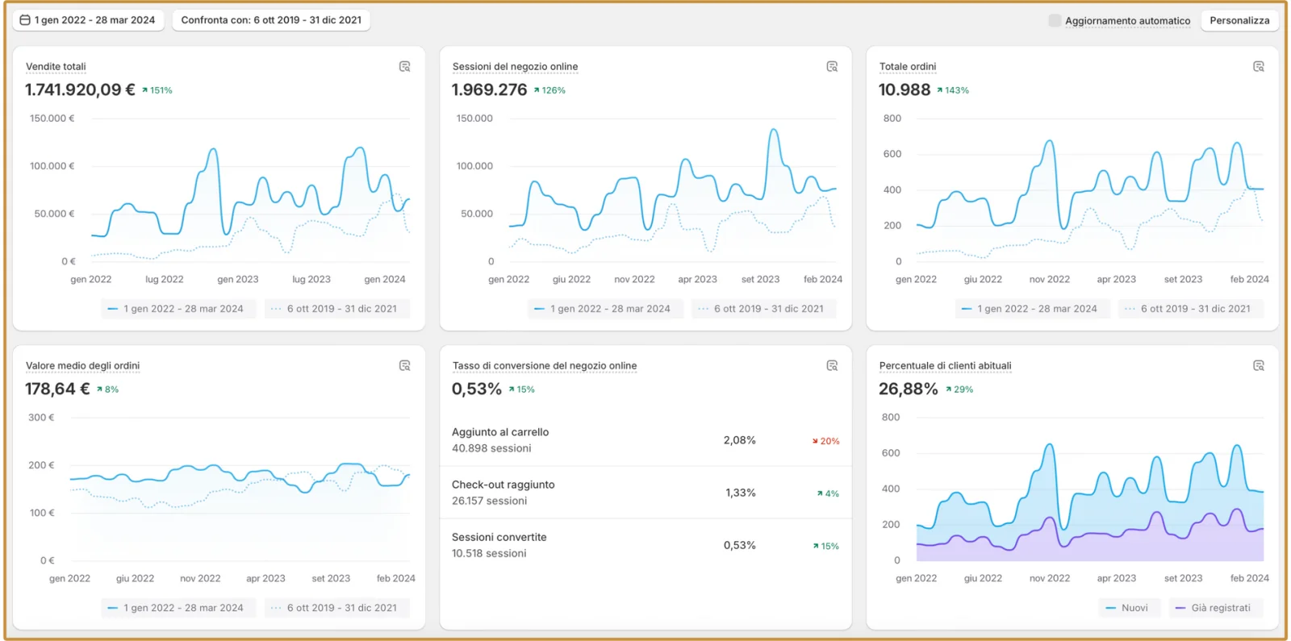Open the report icon on Valore medio degli ordini card
This screenshot has height=641, width=1291.
pyautogui.click(x=405, y=366)
